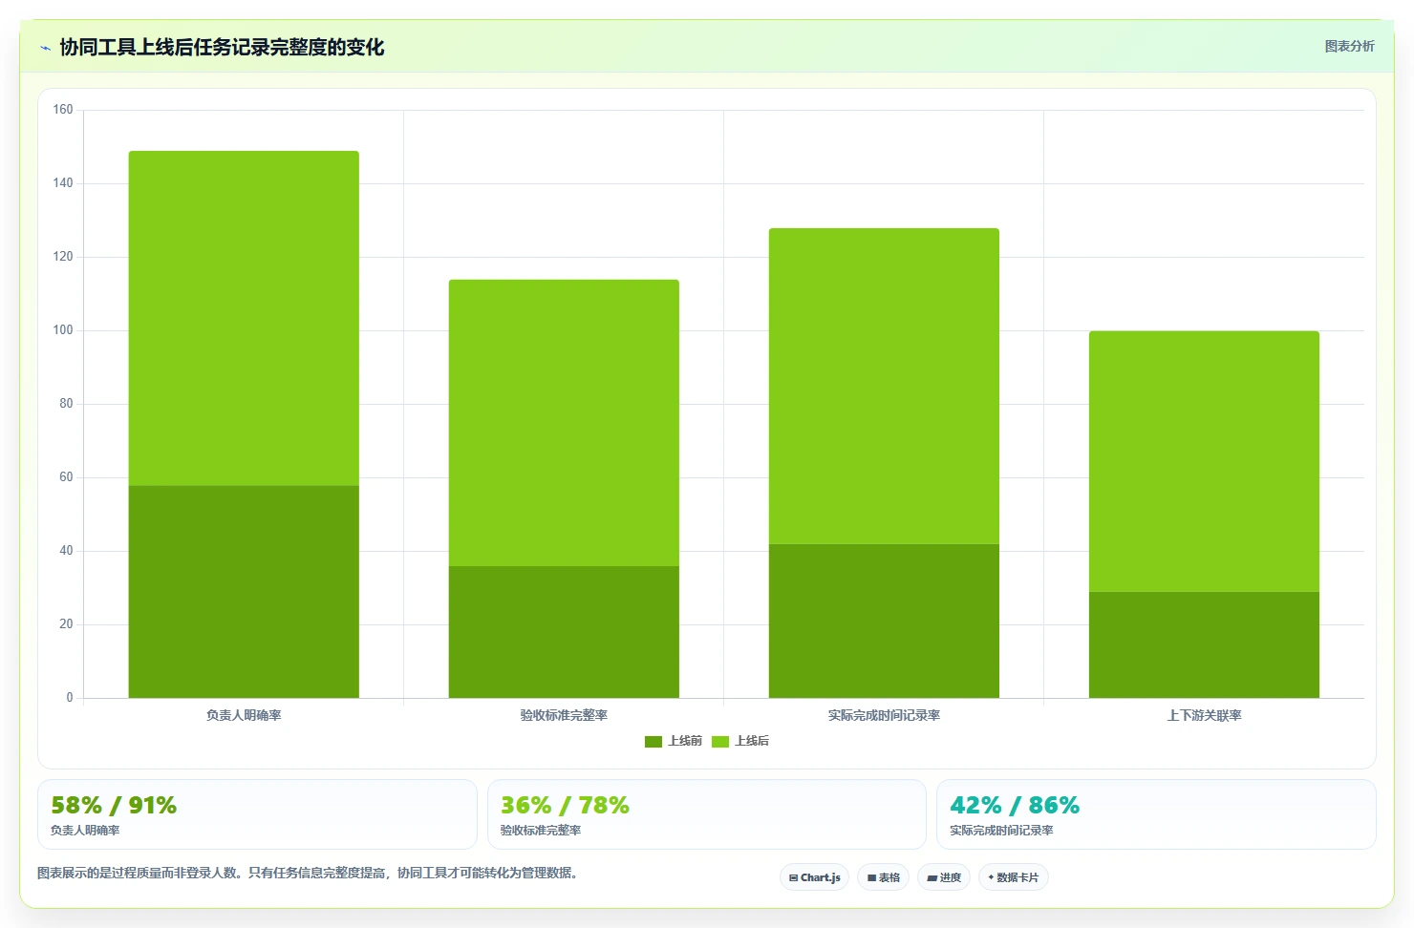The image size is (1414, 928).
Task: Select the 进度 tag chip
Action: click(944, 877)
